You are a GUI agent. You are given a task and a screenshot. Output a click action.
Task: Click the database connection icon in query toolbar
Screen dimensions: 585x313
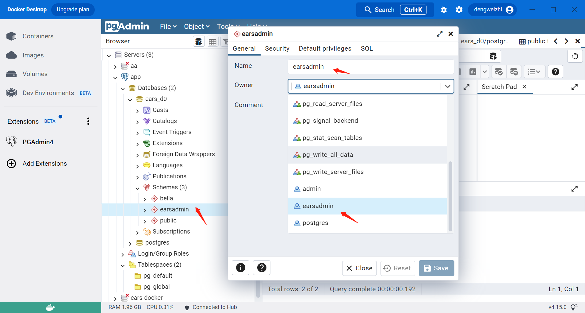click(x=493, y=56)
